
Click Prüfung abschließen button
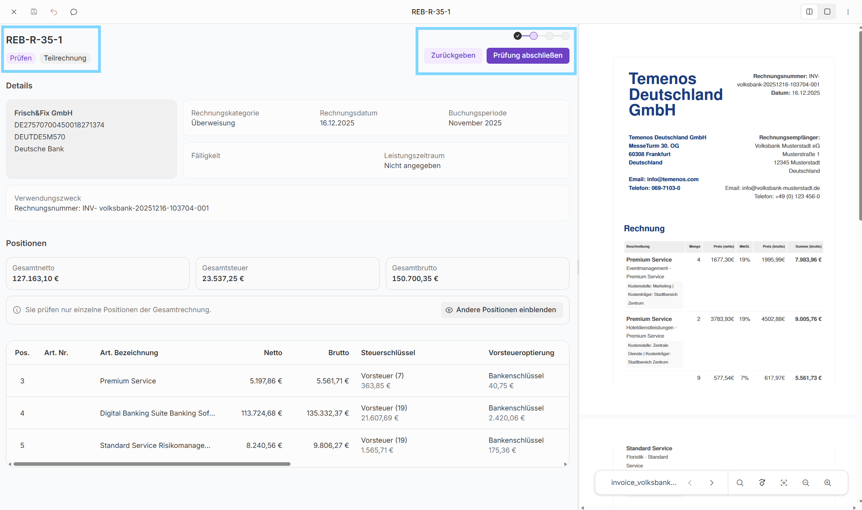(528, 55)
